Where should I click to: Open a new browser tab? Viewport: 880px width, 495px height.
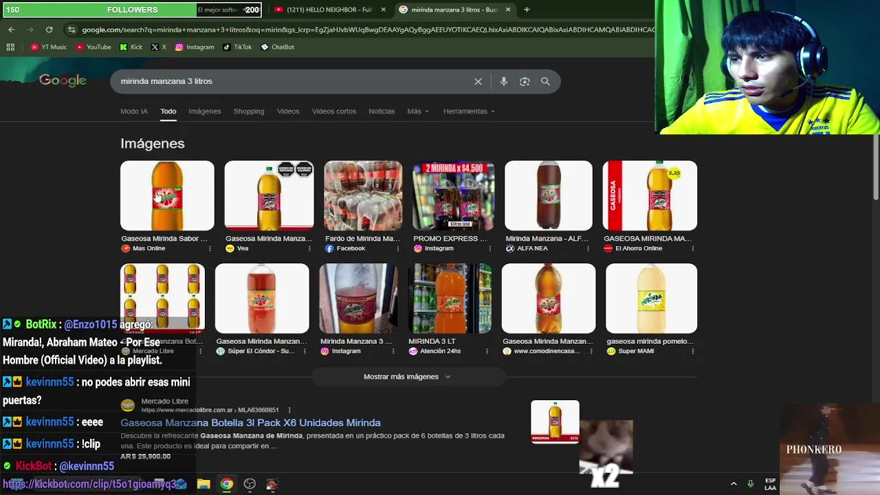(527, 10)
